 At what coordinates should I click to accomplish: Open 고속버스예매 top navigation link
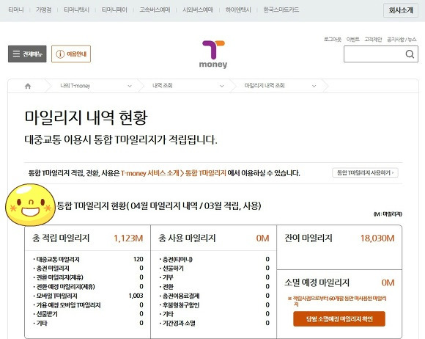click(x=155, y=10)
